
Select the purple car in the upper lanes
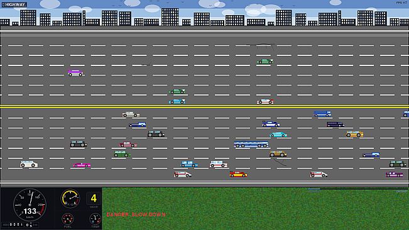(75, 73)
